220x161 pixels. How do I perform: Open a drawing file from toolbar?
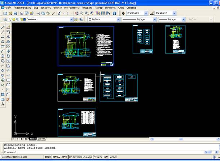click(10, 13)
